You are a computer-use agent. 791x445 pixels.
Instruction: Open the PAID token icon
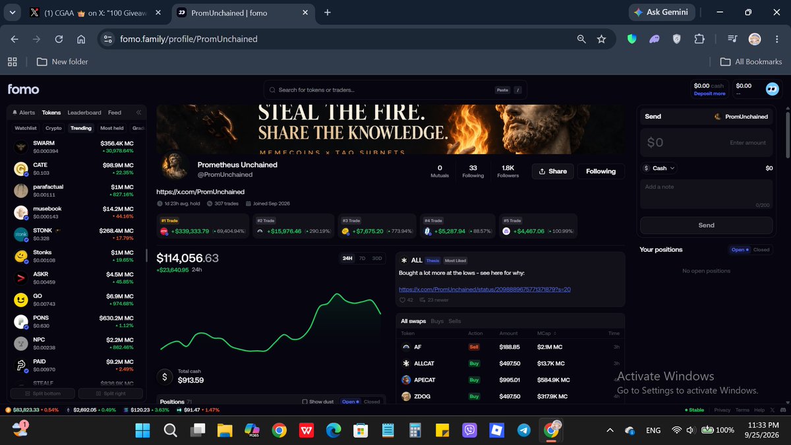(20, 365)
